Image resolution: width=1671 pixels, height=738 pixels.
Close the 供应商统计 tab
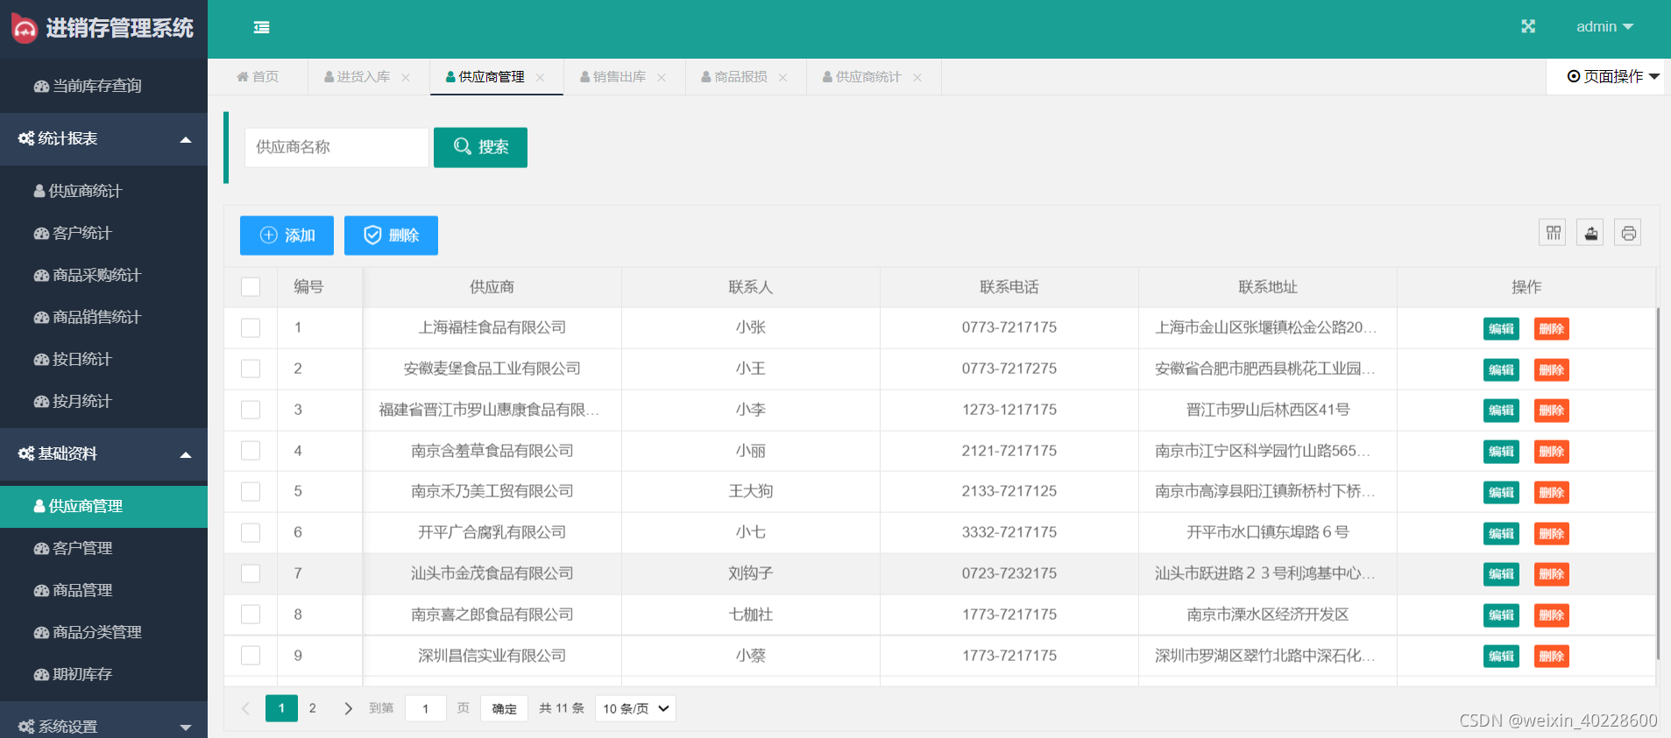tap(917, 77)
